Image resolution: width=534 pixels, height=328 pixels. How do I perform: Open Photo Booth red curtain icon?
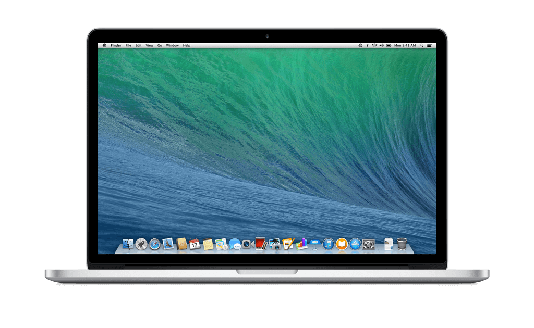261,244
